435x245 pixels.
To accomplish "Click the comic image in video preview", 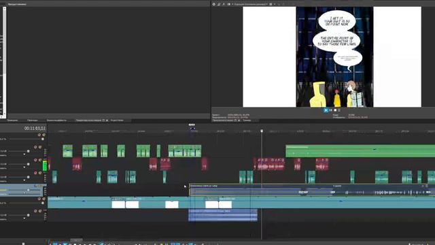I will [334, 57].
